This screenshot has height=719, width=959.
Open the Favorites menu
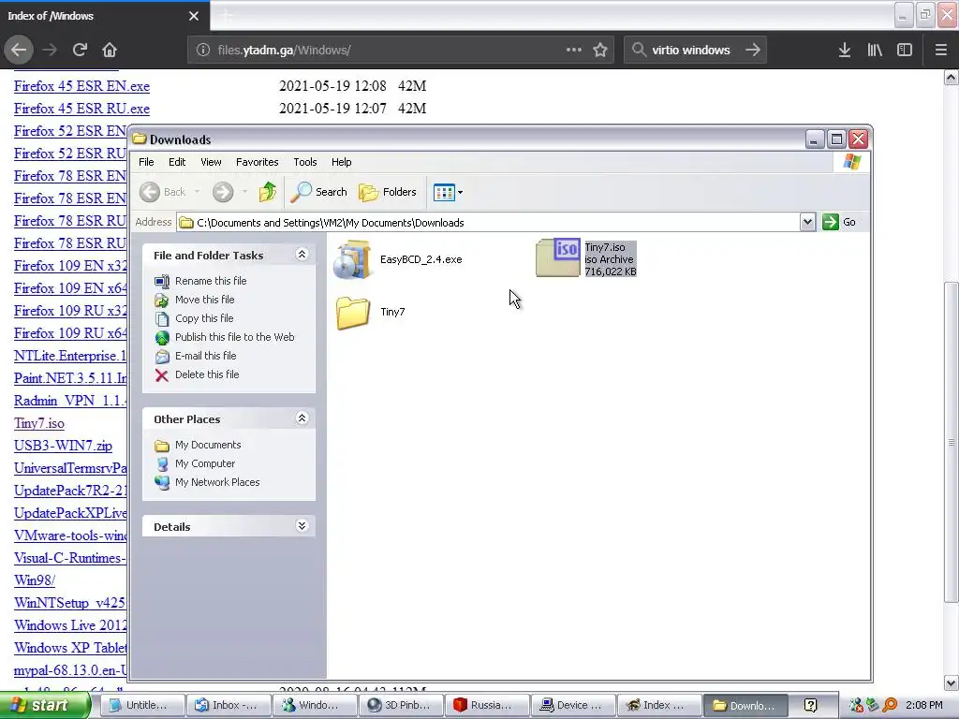tap(257, 162)
